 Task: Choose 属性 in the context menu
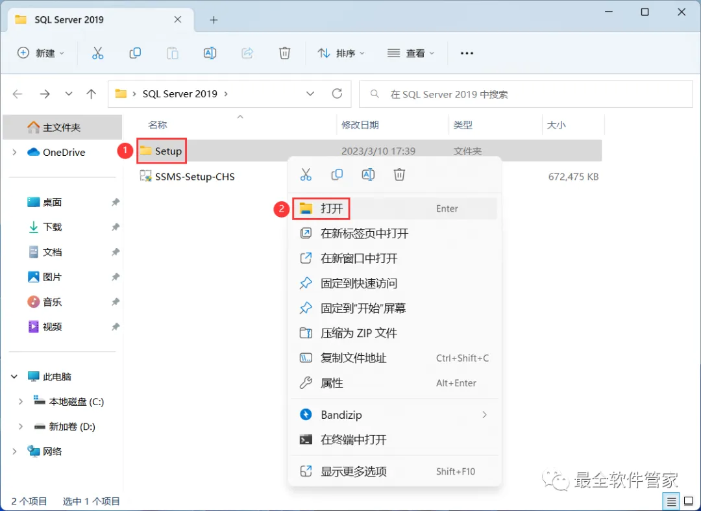click(395, 383)
